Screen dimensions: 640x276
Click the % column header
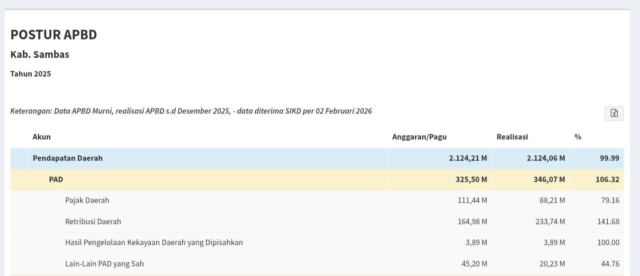[577, 137]
